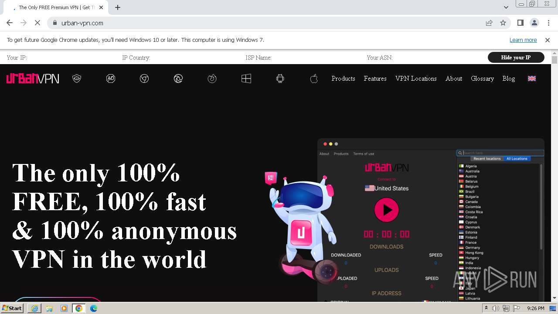
Task: Open the VPN shield icon in navbar
Action: coord(77,78)
